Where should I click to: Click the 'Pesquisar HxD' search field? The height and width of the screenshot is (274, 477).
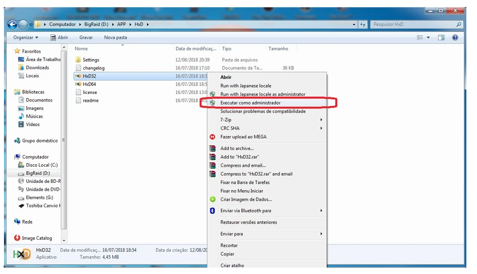[x=412, y=25]
